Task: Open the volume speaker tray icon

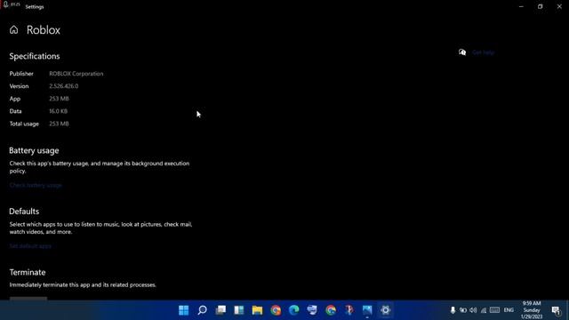Action: (x=473, y=310)
